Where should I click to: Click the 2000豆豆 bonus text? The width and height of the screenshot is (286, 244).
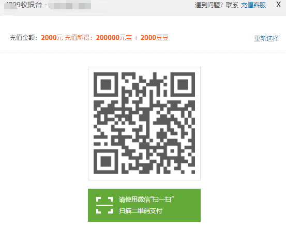pyautogui.click(x=155, y=38)
